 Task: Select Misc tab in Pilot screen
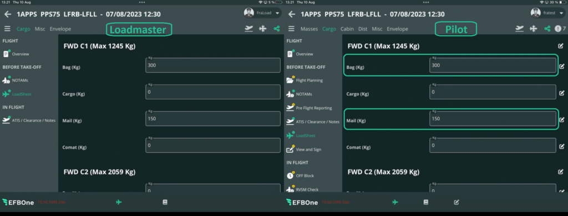[x=377, y=29]
